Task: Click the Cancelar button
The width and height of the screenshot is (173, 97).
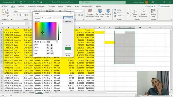Action: click(68, 22)
